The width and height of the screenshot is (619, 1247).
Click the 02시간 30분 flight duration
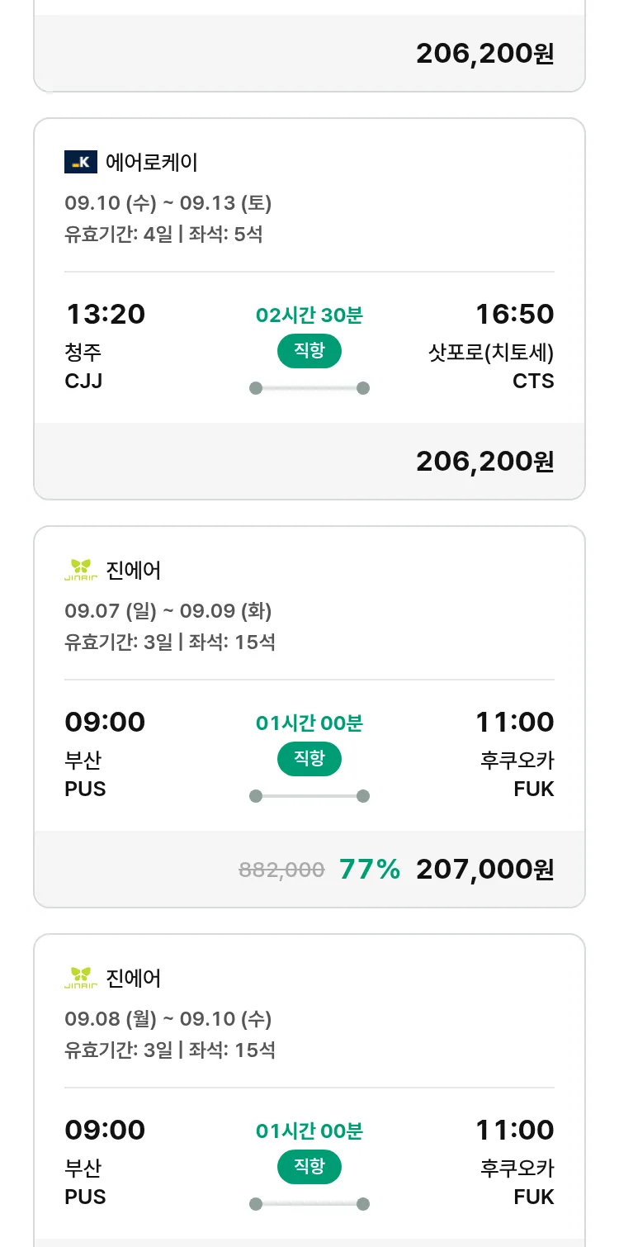point(309,315)
